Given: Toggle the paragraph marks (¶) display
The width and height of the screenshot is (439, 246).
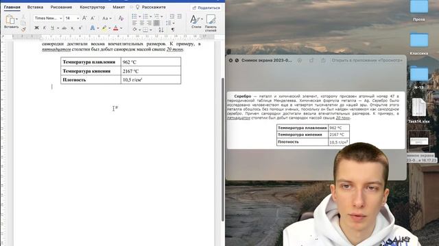Looking at the screenshot, I should coord(173,29).
